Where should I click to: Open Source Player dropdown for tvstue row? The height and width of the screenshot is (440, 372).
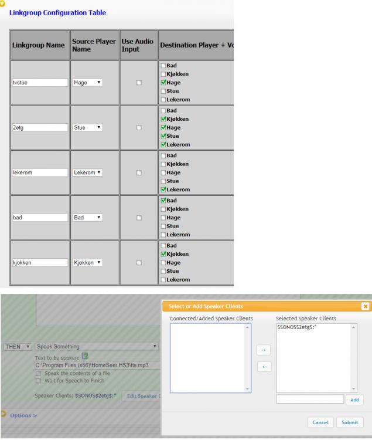click(88, 83)
